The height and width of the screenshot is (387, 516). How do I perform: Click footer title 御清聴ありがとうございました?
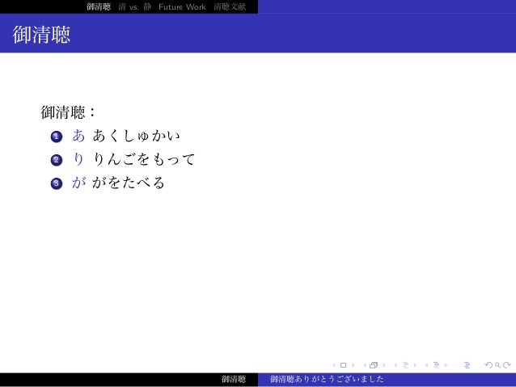pos(327,379)
